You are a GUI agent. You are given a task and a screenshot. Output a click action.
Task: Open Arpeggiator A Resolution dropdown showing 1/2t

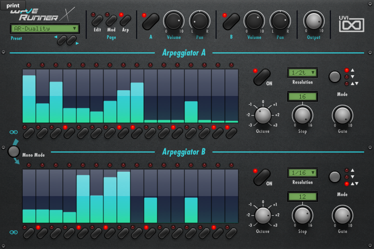tap(302, 73)
